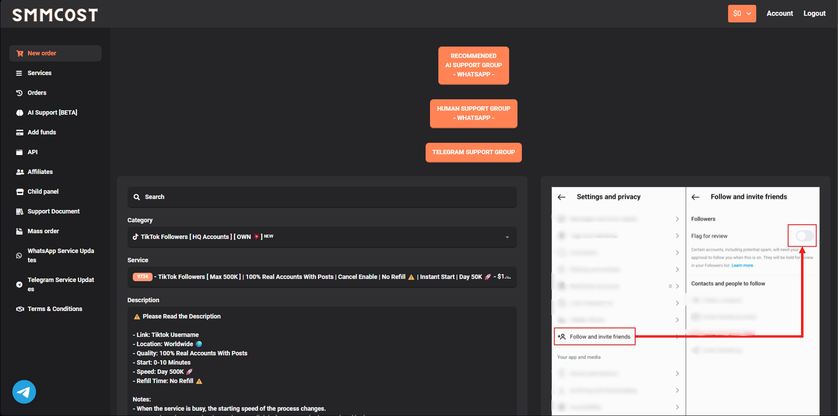Open Support Document menu item

(x=55, y=211)
